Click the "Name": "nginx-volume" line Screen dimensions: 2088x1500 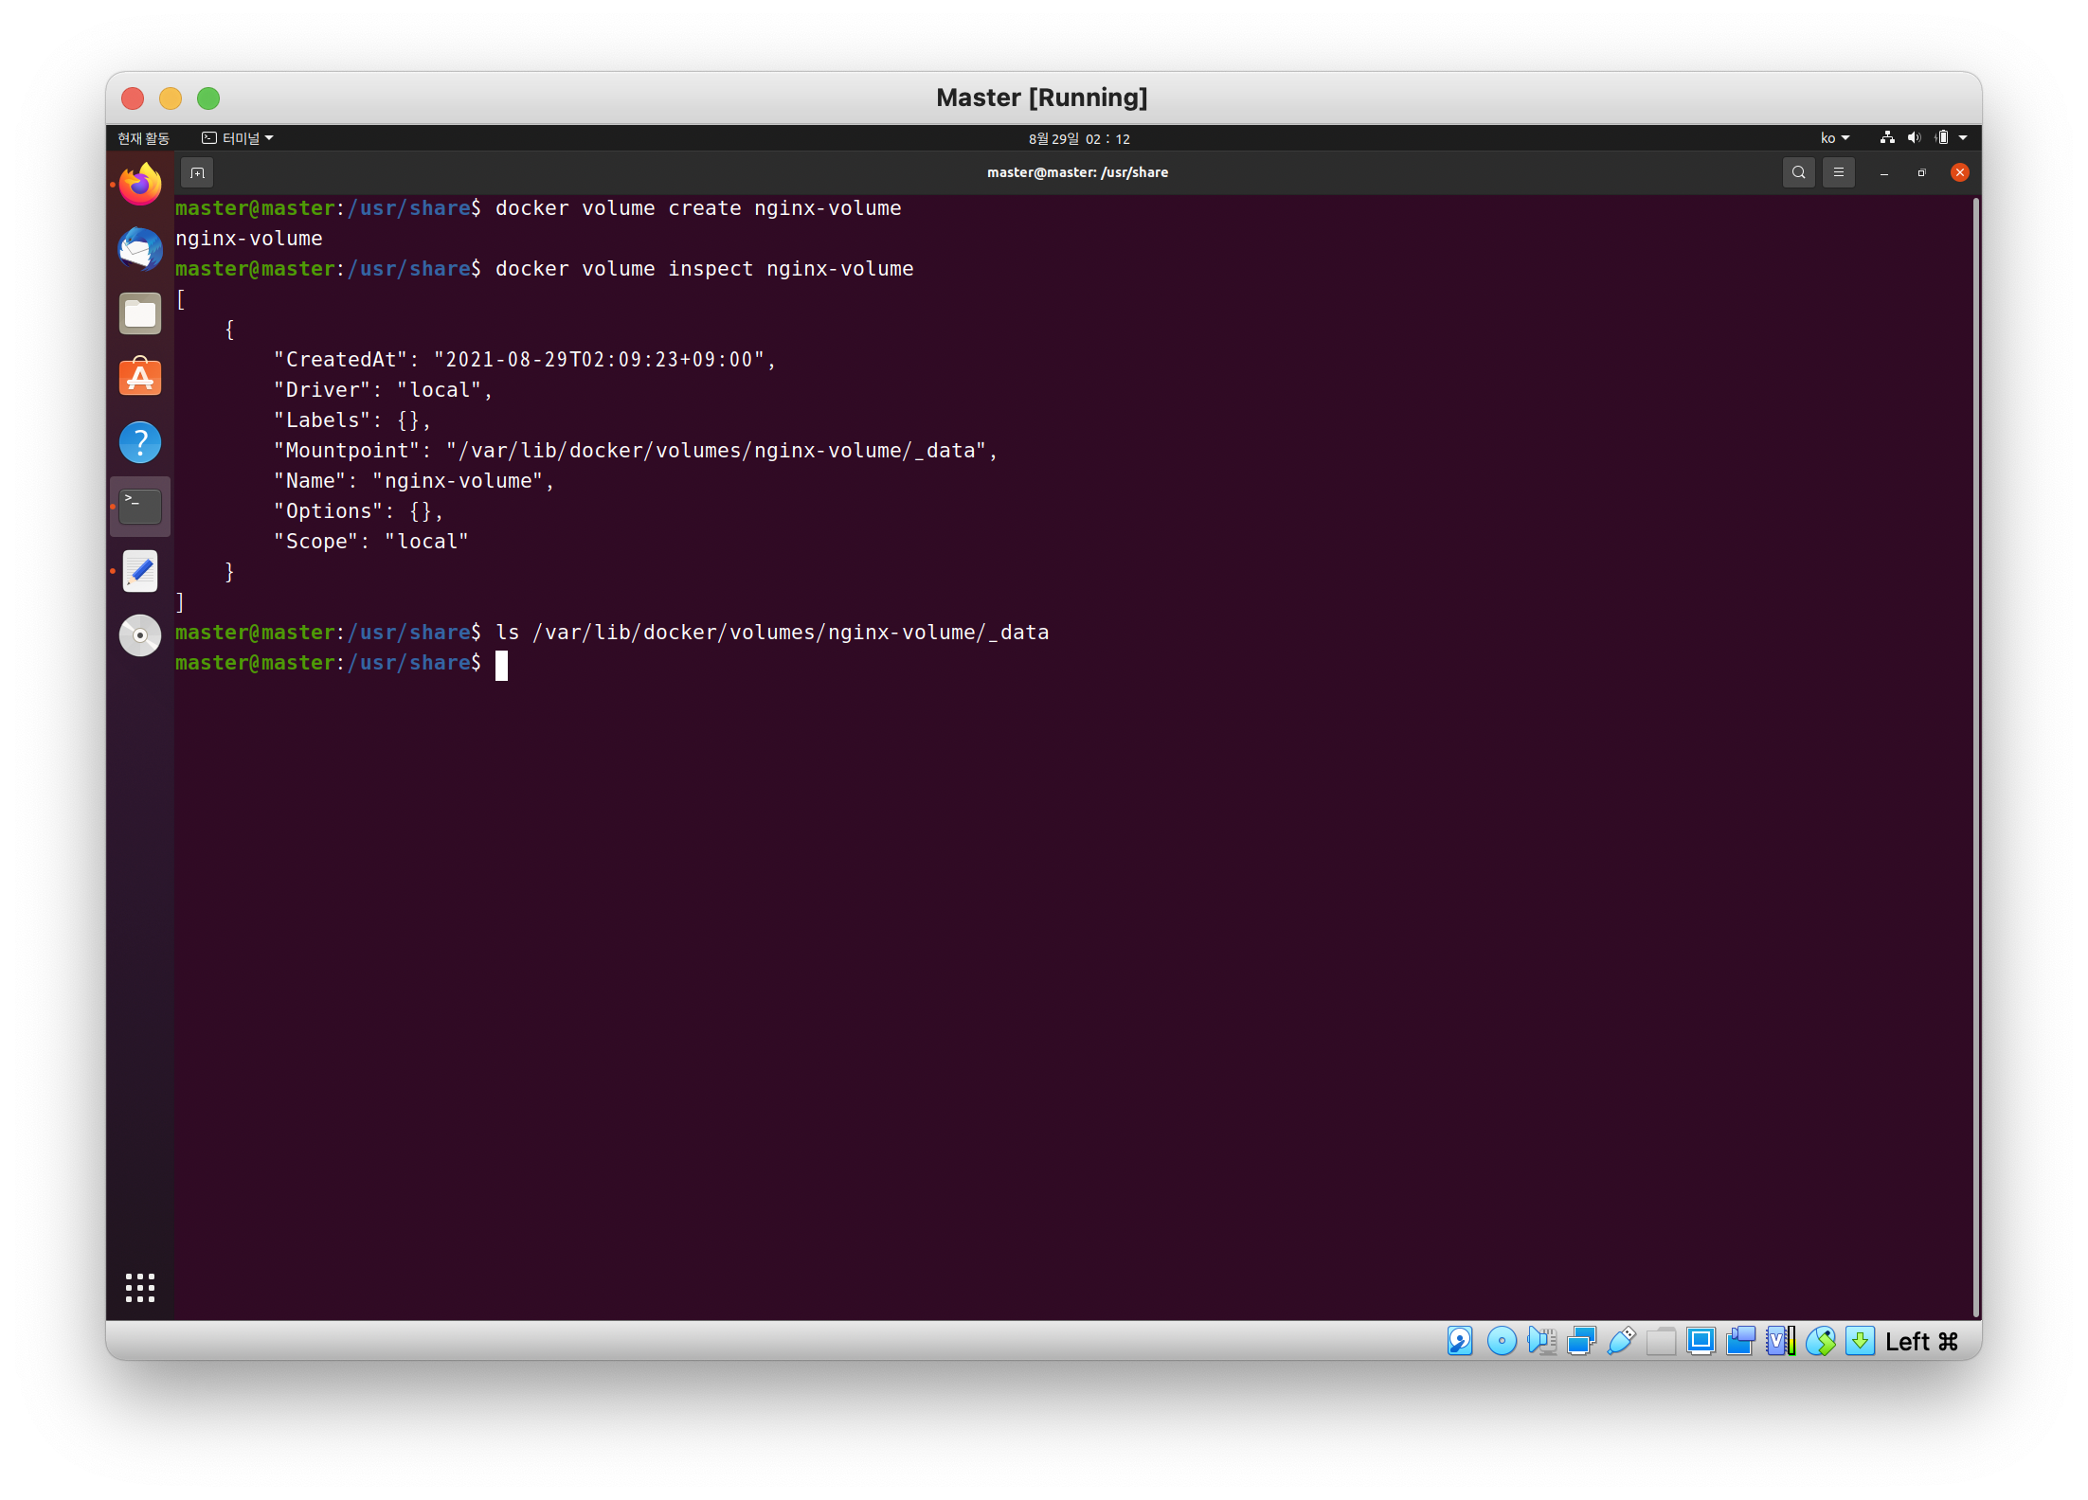pos(414,481)
